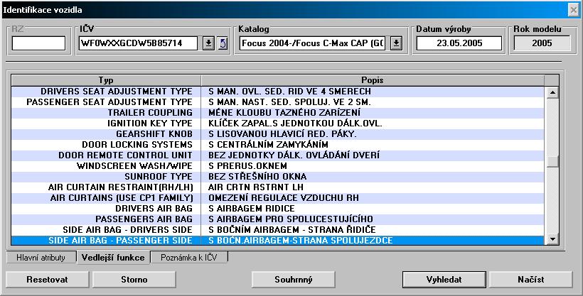583x296 pixels.
Task: Switch to the Hlavní atributy tab
Action: pyautogui.click(x=41, y=258)
